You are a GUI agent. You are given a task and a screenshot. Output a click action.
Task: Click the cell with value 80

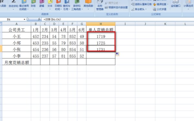click(63, 49)
